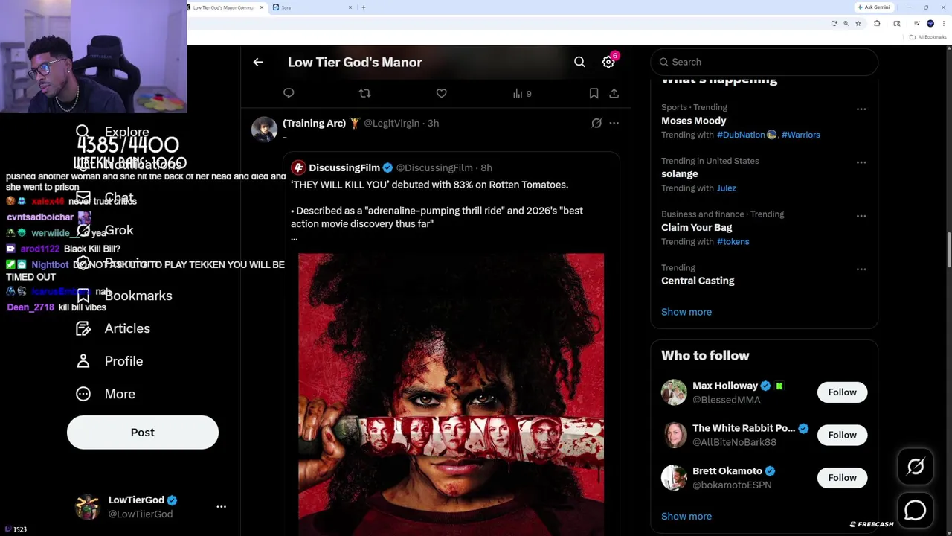This screenshot has width=952, height=536.
Task: Open community settings gear icon
Action: pos(608,63)
